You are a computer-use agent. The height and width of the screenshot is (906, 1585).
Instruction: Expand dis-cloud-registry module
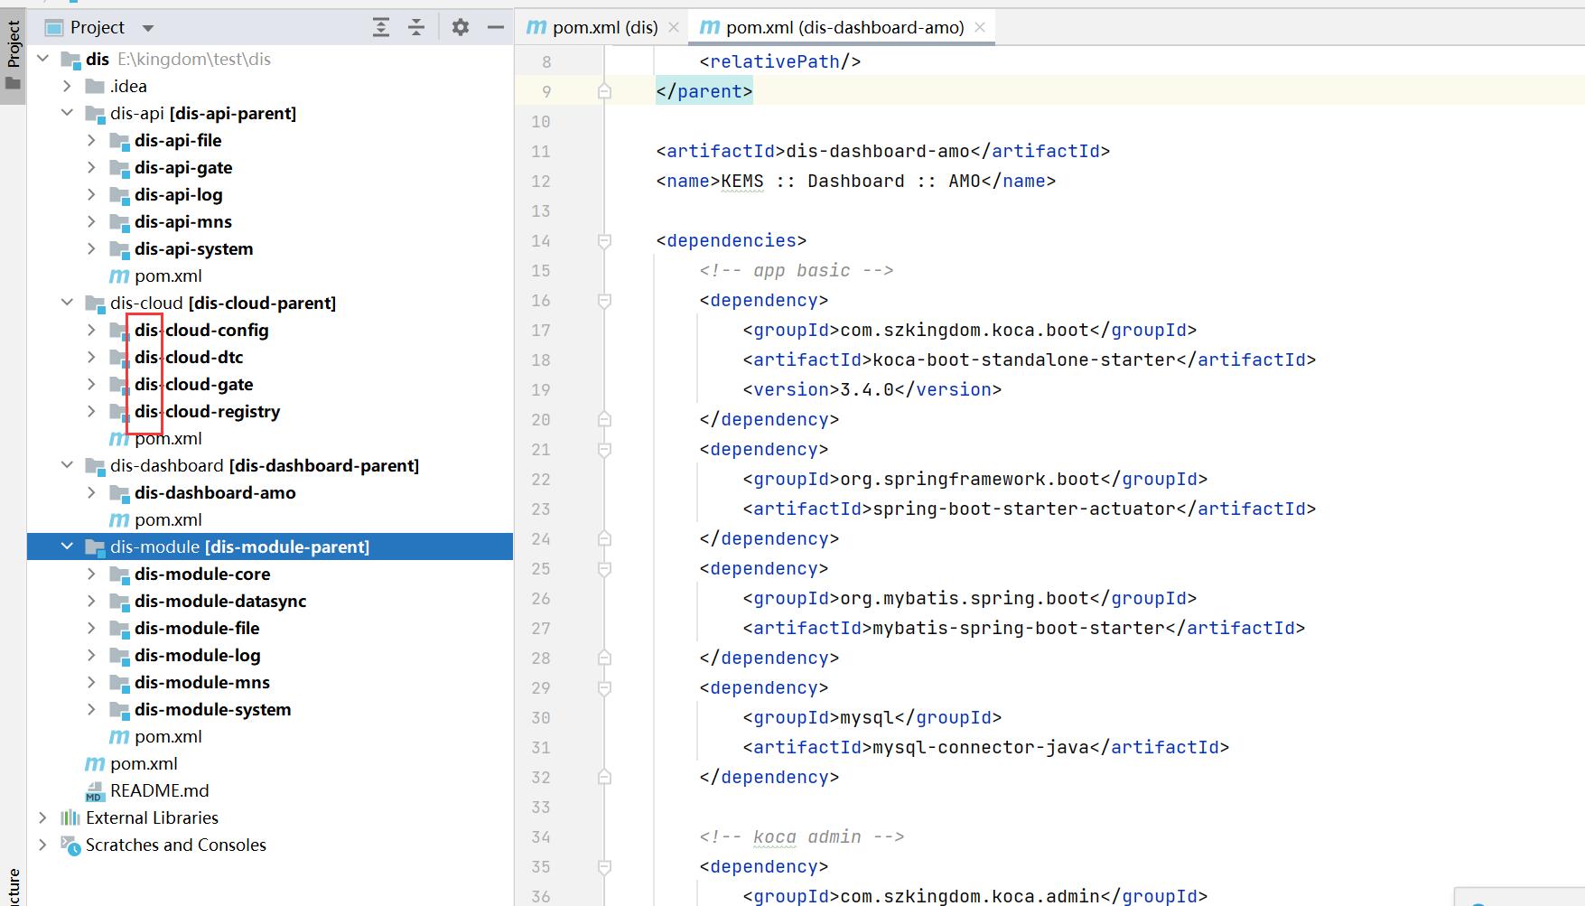coord(91,411)
